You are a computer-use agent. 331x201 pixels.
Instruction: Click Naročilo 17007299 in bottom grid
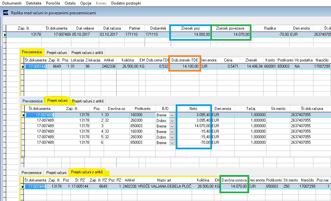click(307, 186)
